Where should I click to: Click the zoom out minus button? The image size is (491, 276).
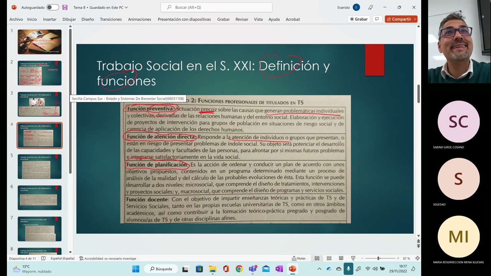(x=361, y=258)
